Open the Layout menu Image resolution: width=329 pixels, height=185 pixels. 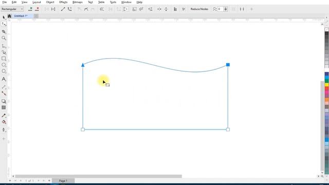click(36, 2)
